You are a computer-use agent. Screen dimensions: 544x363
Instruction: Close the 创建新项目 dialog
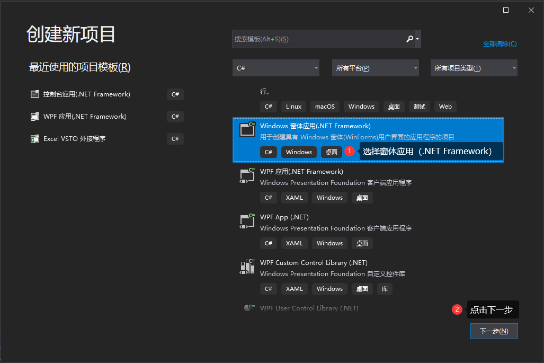coord(531,10)
